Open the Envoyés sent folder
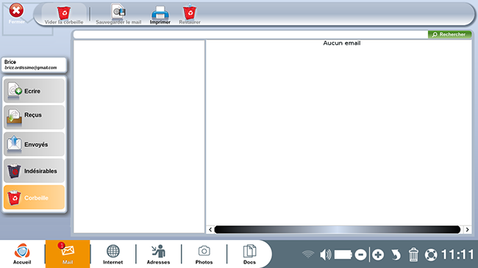The image size is (478, 268). 34,144
